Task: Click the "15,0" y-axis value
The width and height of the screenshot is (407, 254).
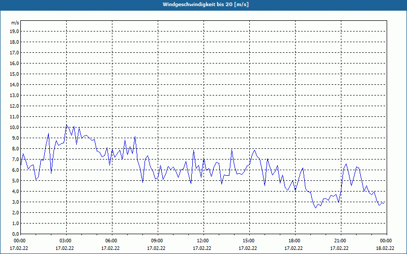Action: coord(14,74)
